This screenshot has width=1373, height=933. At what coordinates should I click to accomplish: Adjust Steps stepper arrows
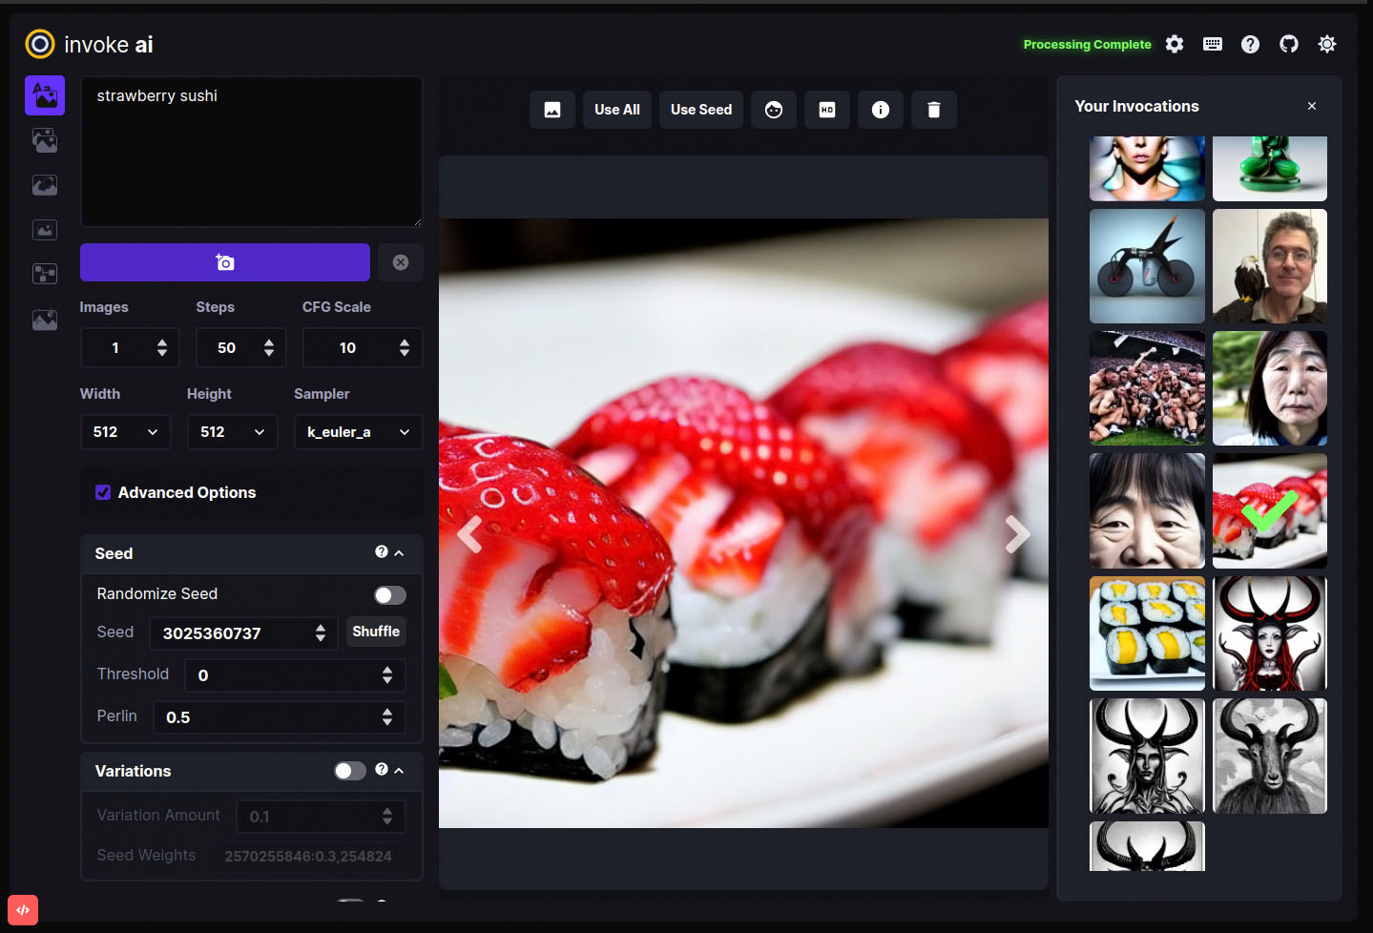269,347
